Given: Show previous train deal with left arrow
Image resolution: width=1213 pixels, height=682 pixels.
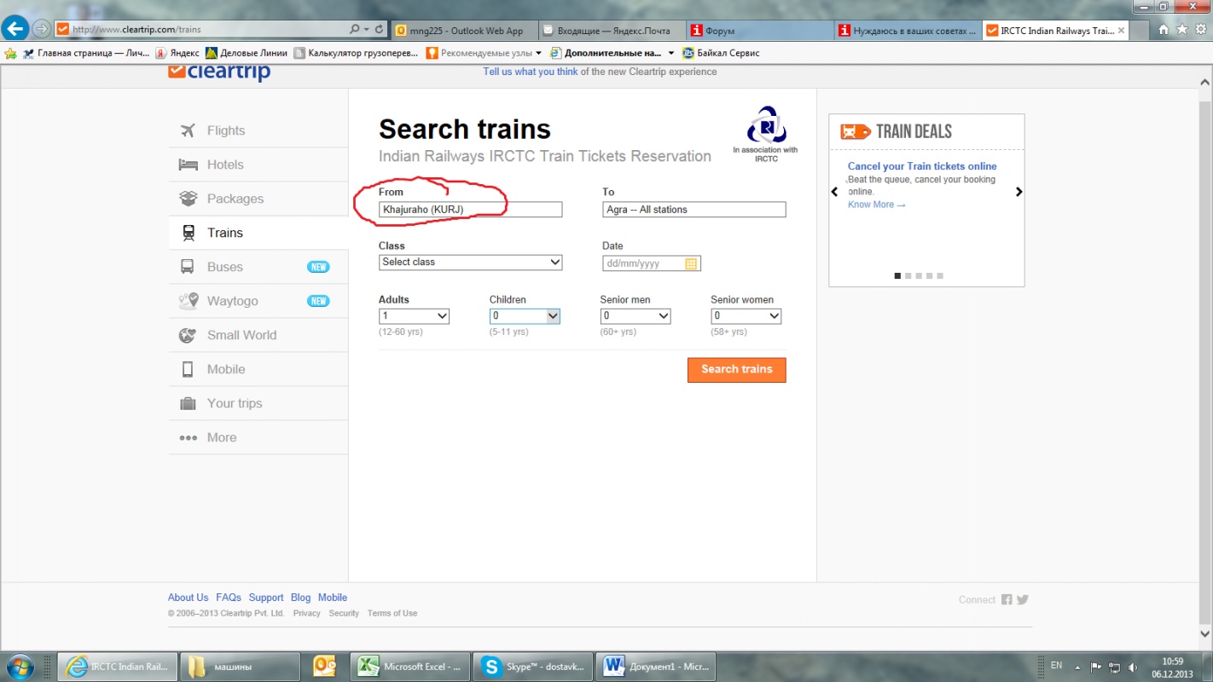Looking at the screenshot, I should 834,192.
